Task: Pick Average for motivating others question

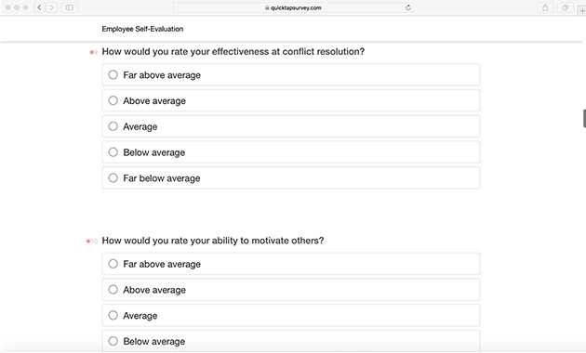Action: pos(291,315)
